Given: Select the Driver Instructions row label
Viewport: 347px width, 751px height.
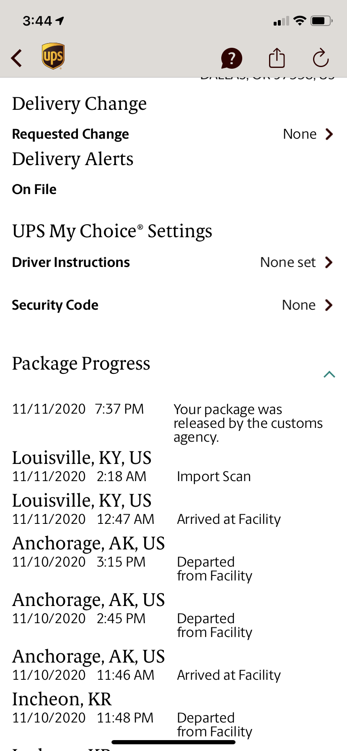Looking at the screenshot, I should click(x=71, y=262).
